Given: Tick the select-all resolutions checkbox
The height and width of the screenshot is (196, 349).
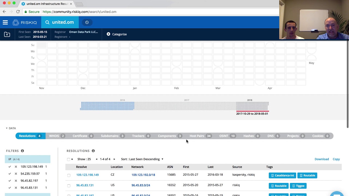Looking at the screenshot, I should [x=68, y=159].
